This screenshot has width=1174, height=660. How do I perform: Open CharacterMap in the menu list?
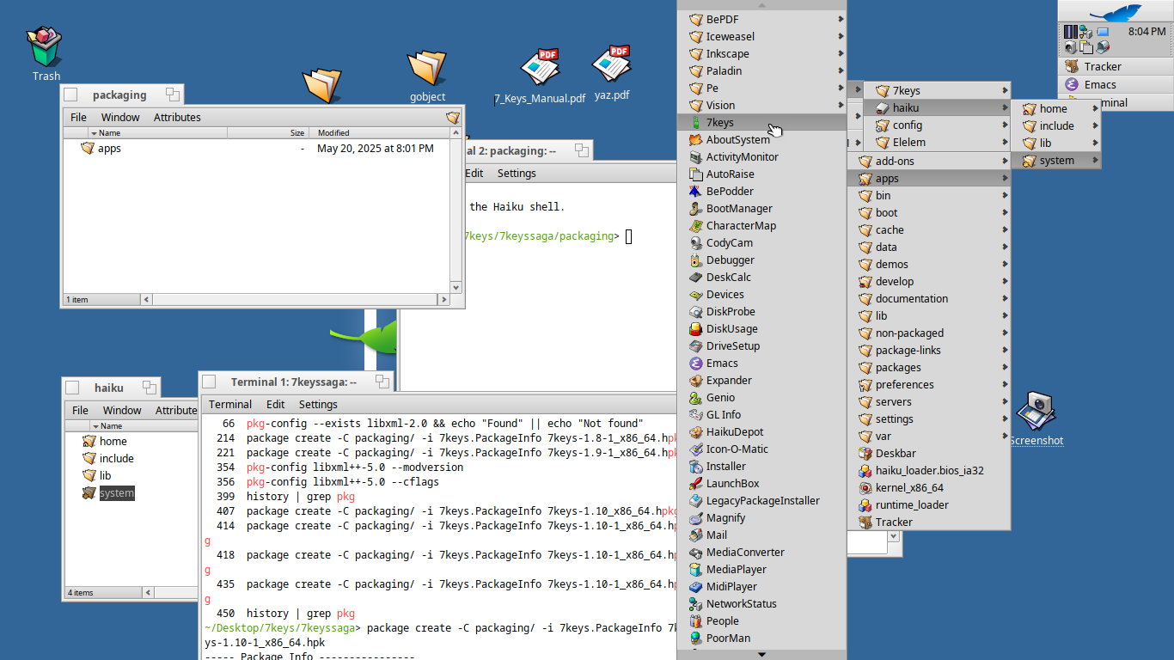point(761,226)
